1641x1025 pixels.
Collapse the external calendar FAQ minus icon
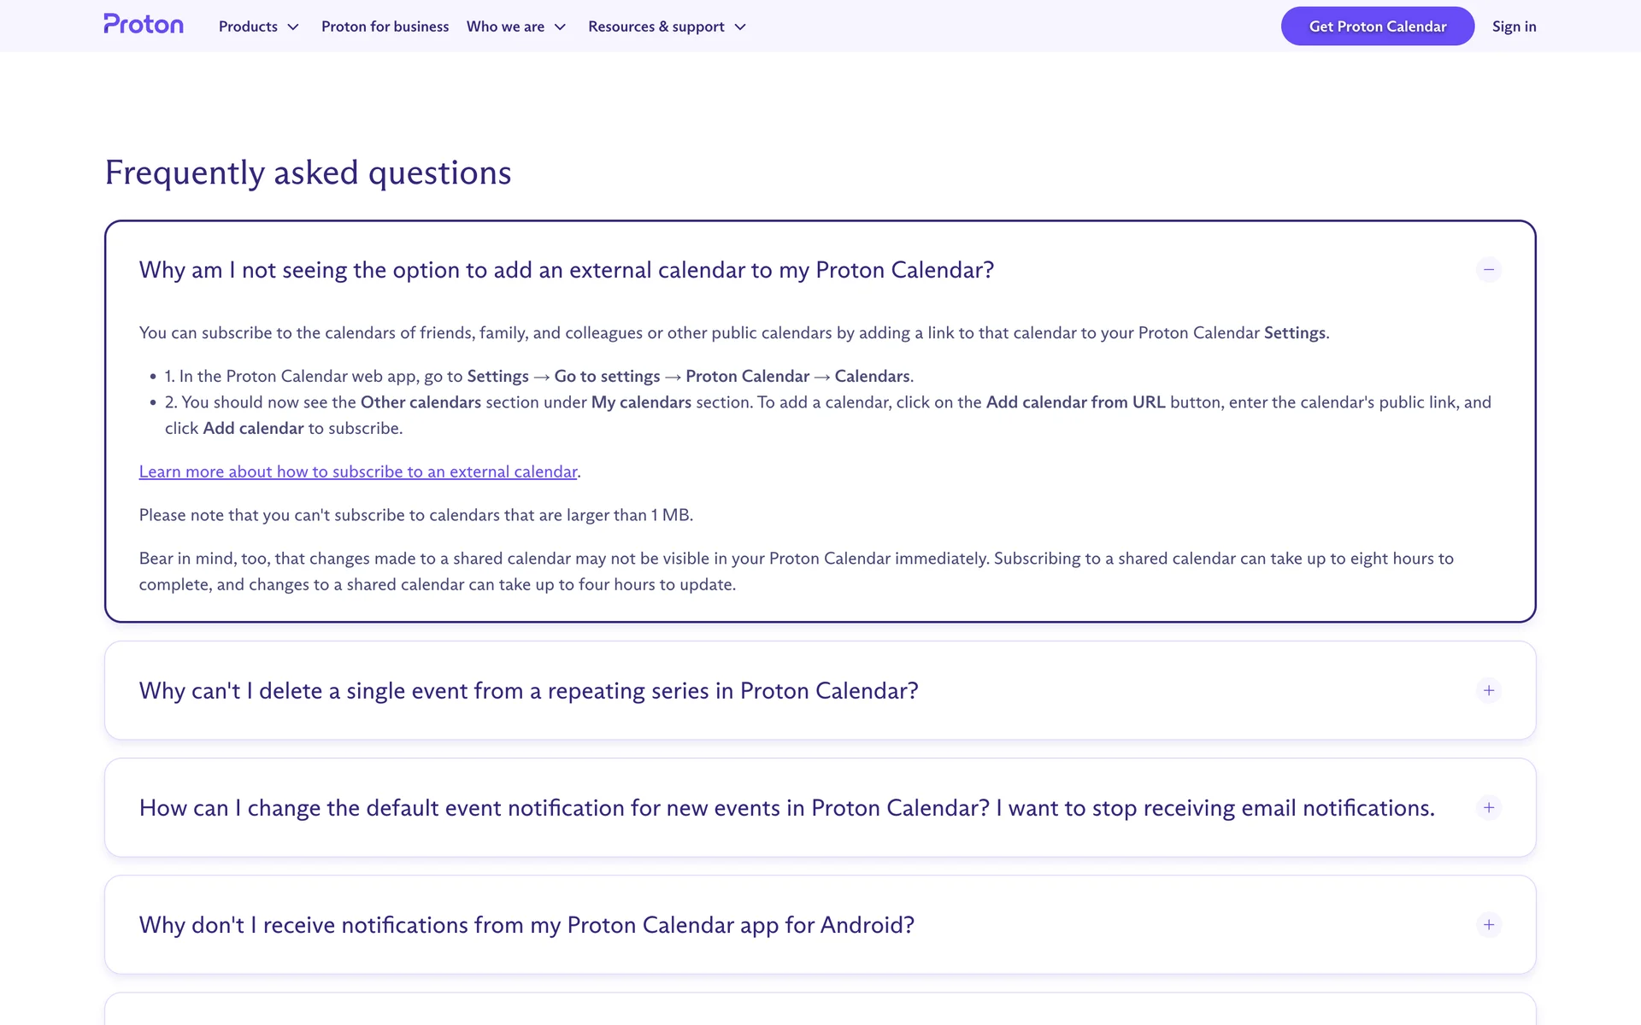click(x=1488, y=270)
